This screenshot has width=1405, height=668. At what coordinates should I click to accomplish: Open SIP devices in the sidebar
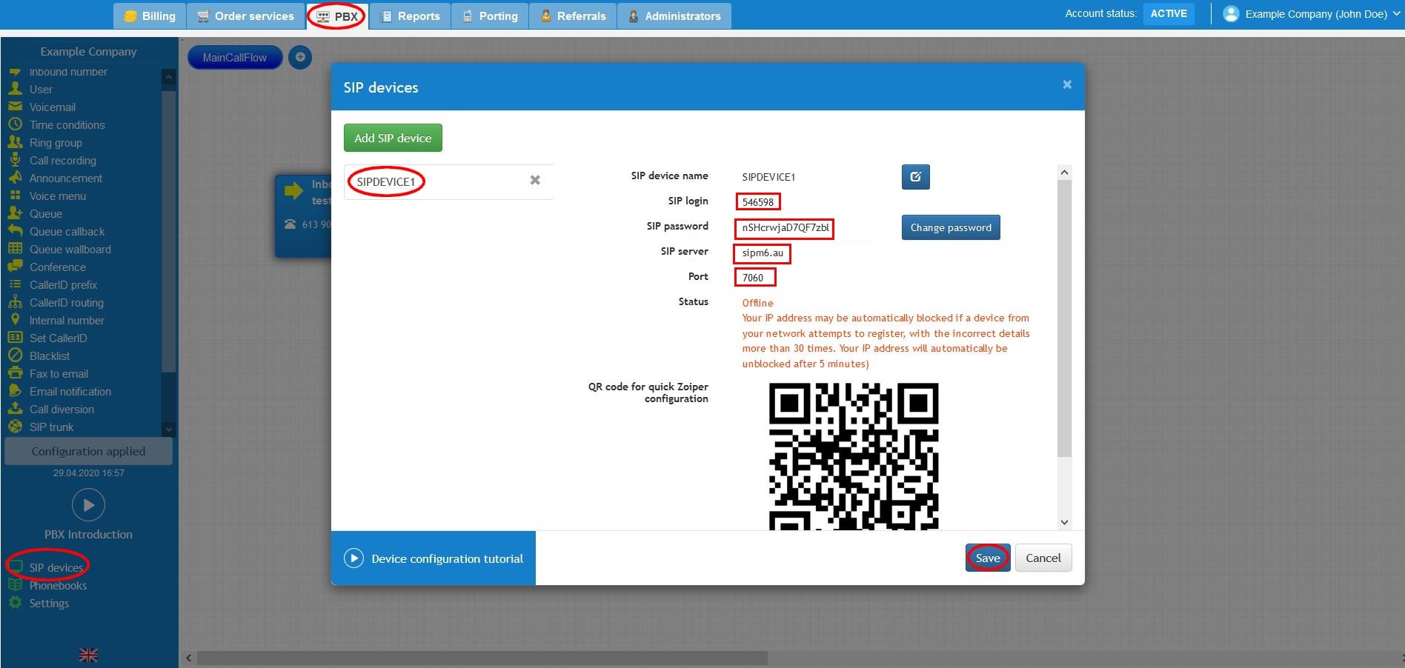(x=47, y=567)
